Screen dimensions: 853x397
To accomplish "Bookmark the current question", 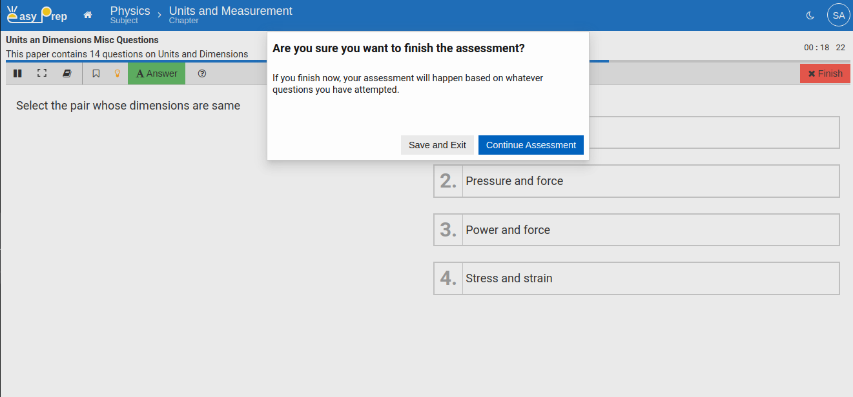I will click(96, 73).
